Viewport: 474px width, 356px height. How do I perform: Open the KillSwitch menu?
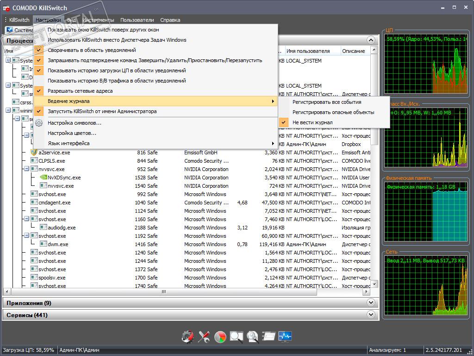[x=19, y=20]
